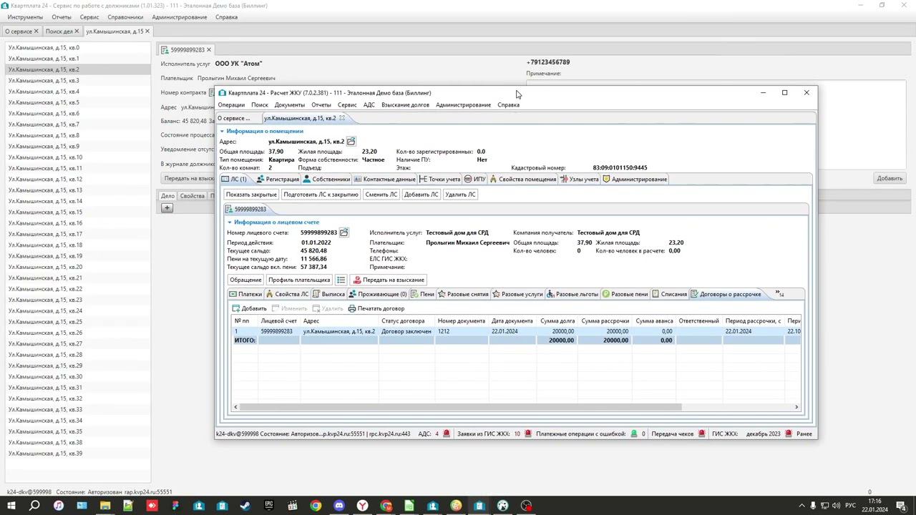Sort table by Сумма долга column header
Screen dimensions: 916x515
pyautogui.click(x=557, y=321)
